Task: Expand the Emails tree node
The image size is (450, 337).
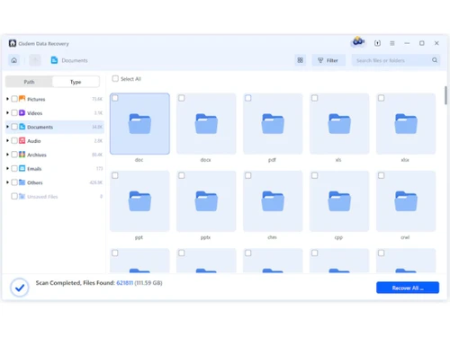Action: [7, 168]
